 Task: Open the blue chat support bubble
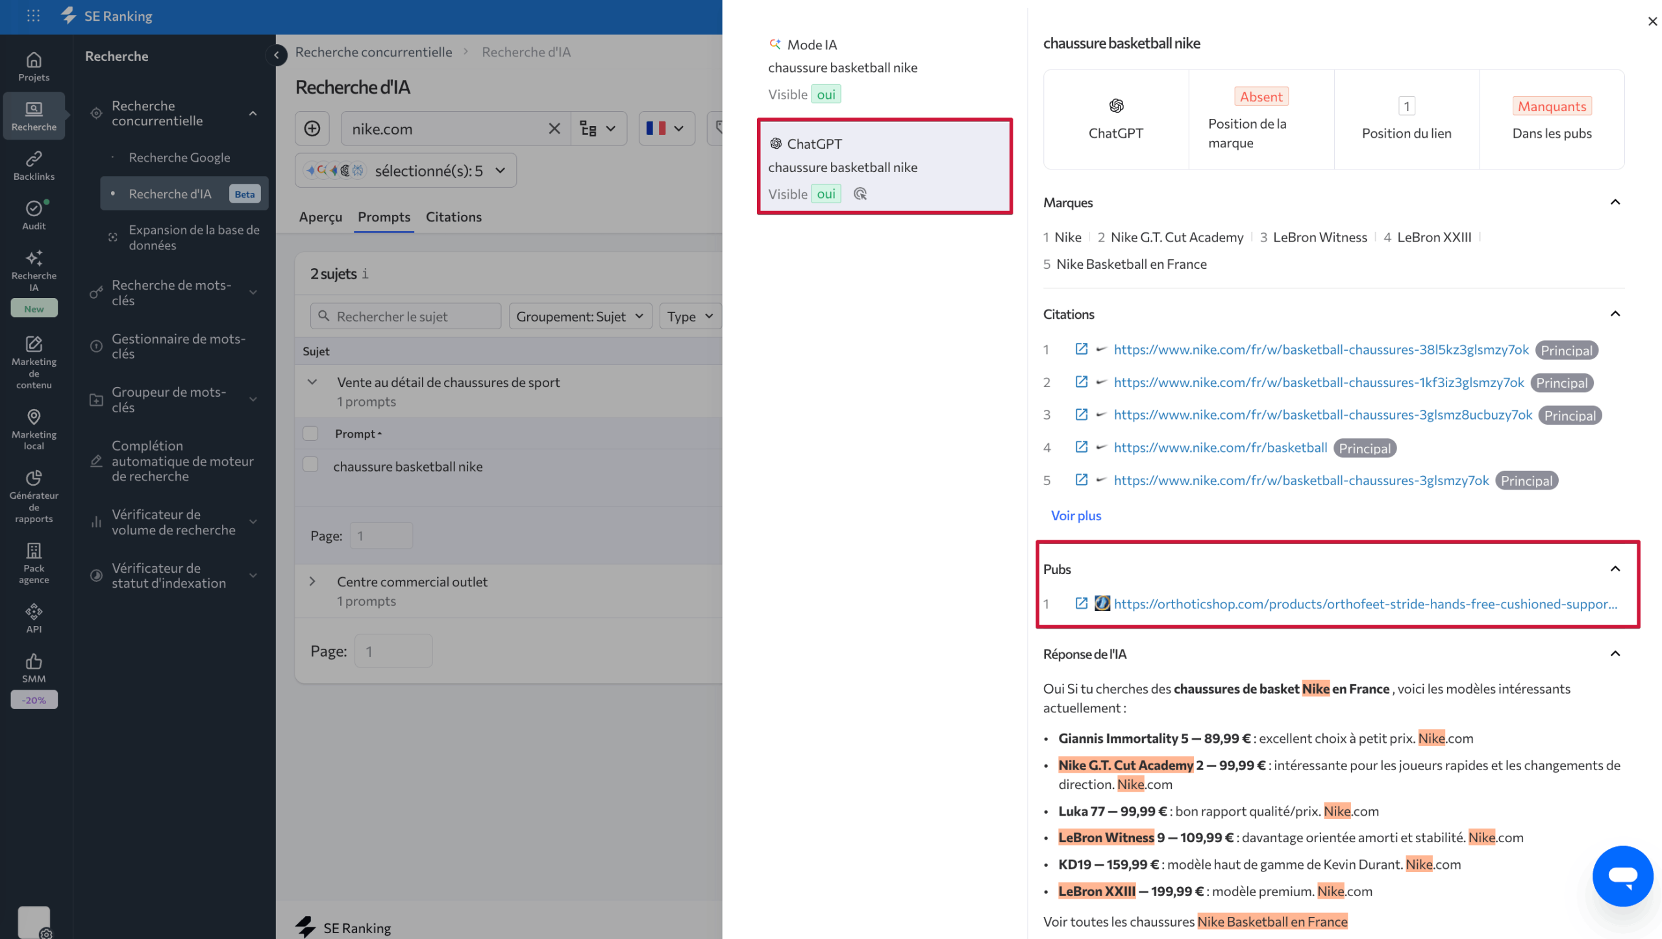click(x=1622, y=875)
